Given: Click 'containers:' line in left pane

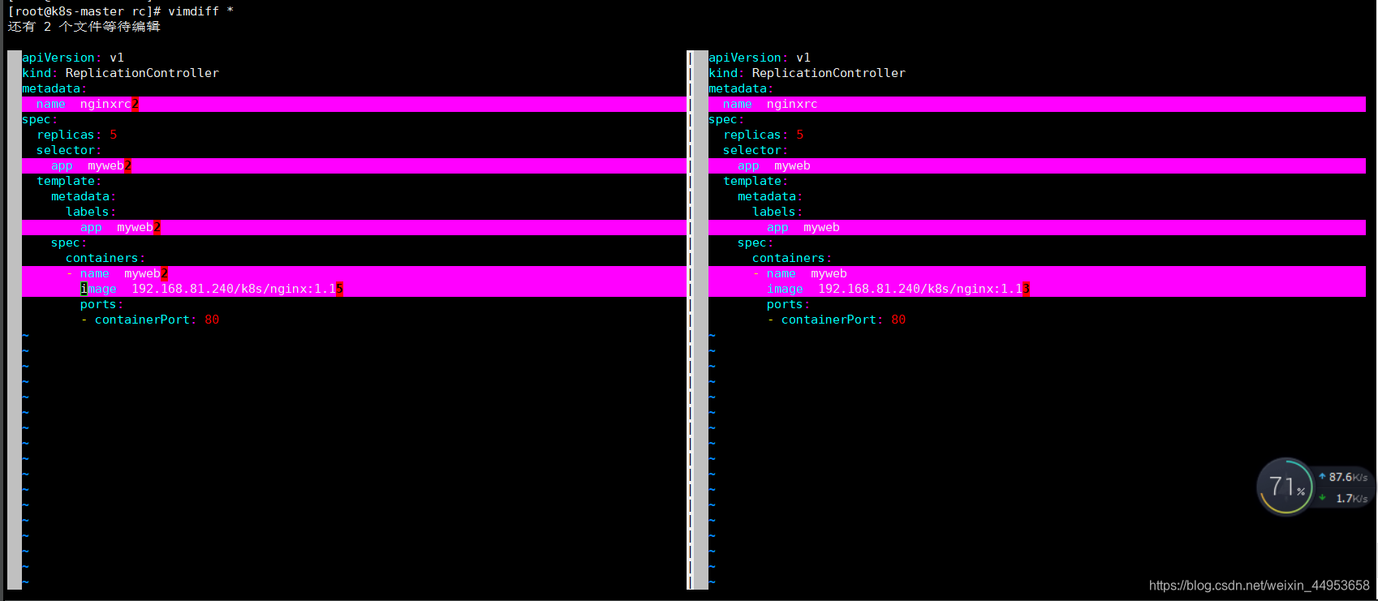Looking at the screenshot, I should point(106,258).
